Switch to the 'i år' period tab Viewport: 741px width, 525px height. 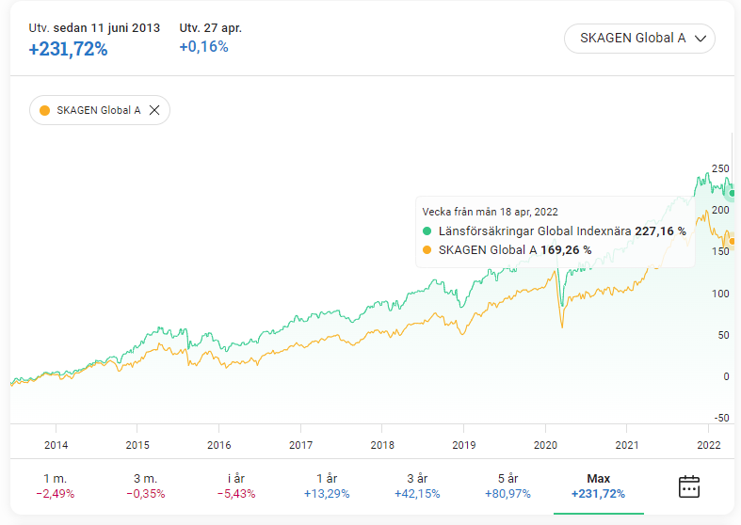[235, 486]
